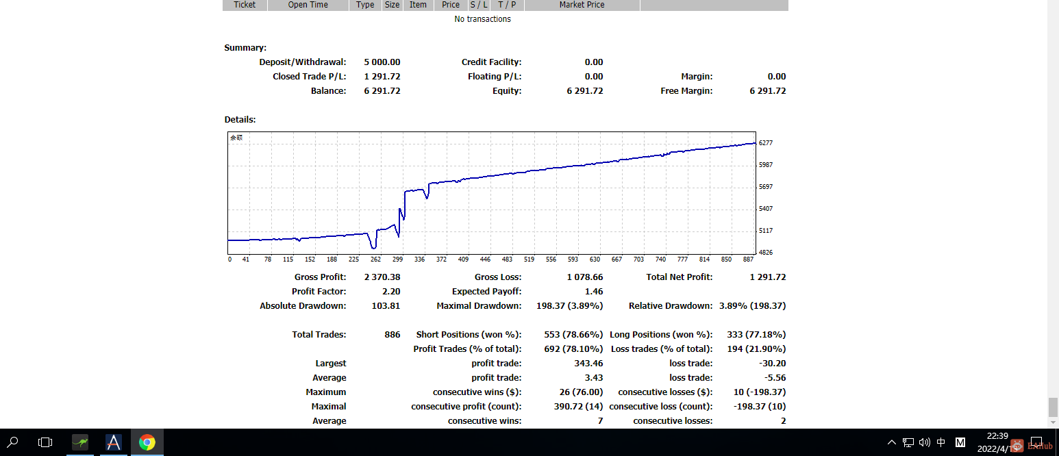Click the Size column header
The image size is (1059, 456).
(392, 5)
